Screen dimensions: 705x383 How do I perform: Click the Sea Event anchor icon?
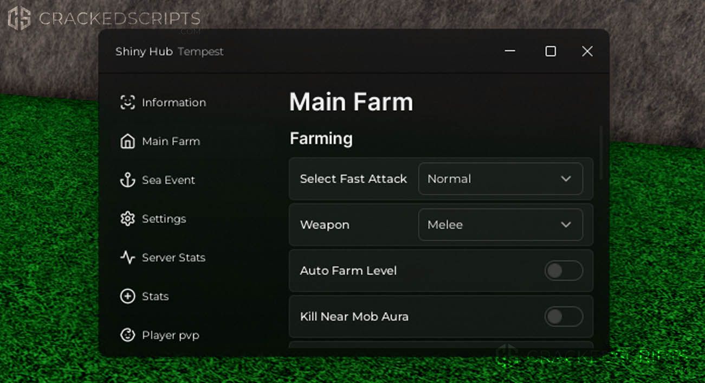click(127, 180)
